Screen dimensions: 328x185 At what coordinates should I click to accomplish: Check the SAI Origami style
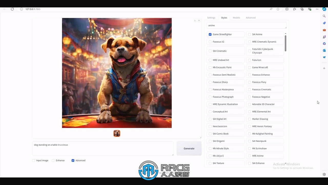pos(210,141)
